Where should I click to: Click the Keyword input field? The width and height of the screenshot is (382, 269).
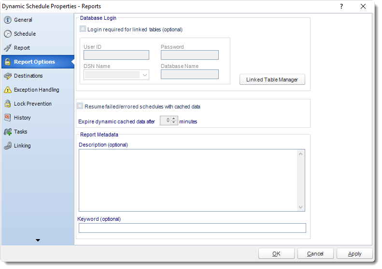tap(192, 228)
